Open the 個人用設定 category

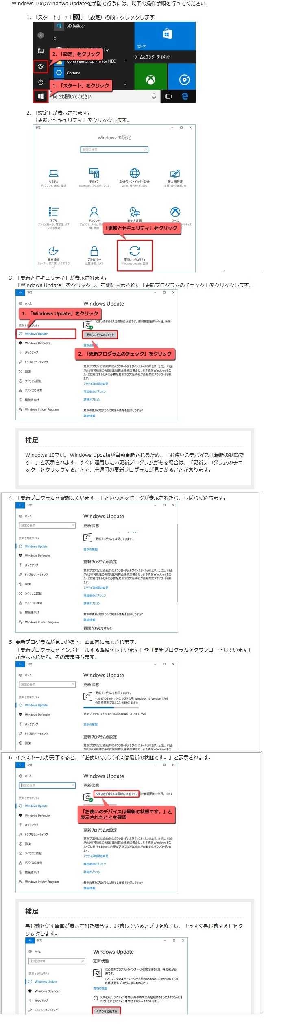pyautogui.click(x=175, y=177)
